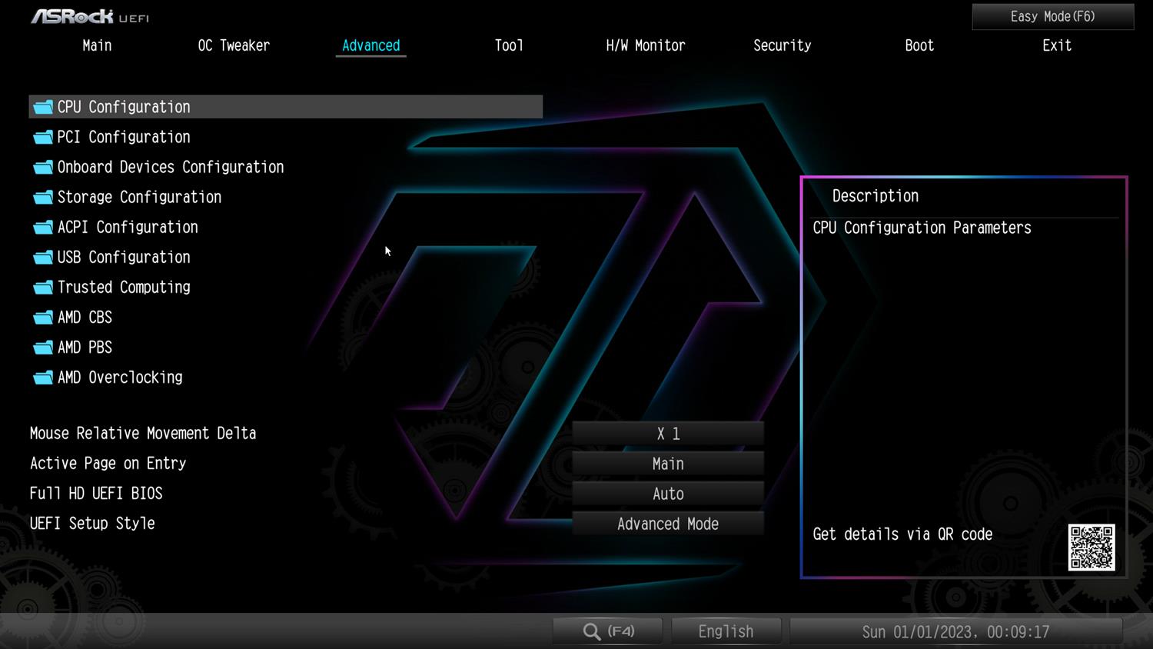The image size is (1153, 649).
Task: Change the Full HD UEFI BIOS Auto setting
Action: click(x=667, y=494)
